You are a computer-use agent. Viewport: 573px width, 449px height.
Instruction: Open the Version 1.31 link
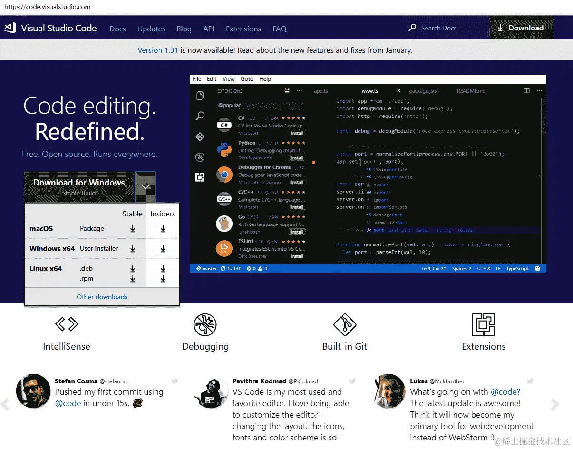click(158, 50)
